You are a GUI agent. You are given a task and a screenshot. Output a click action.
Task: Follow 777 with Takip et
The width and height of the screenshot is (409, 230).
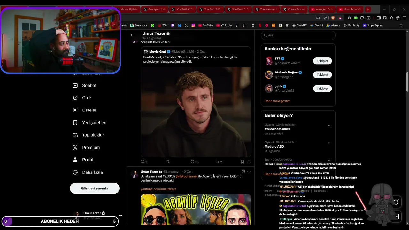pos(322,61)
